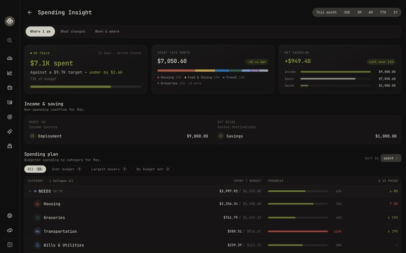The width and height of the screenshot is (406, 253).
Task: Select the This month time range
Action: click(x=326, y=12)
